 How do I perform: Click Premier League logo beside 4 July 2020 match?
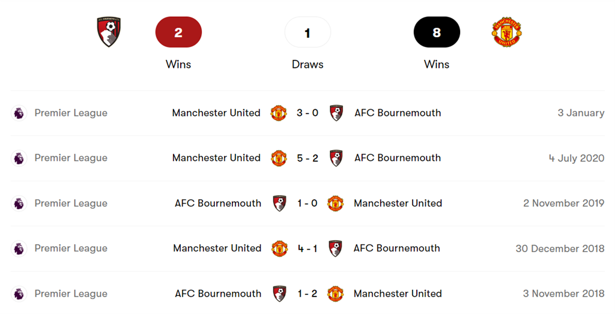click(x=19, y=158)
